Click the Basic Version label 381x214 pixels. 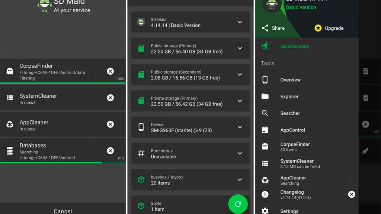(x=301, y=7)
